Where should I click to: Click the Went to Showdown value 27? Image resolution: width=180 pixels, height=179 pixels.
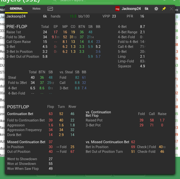[51, 159]
